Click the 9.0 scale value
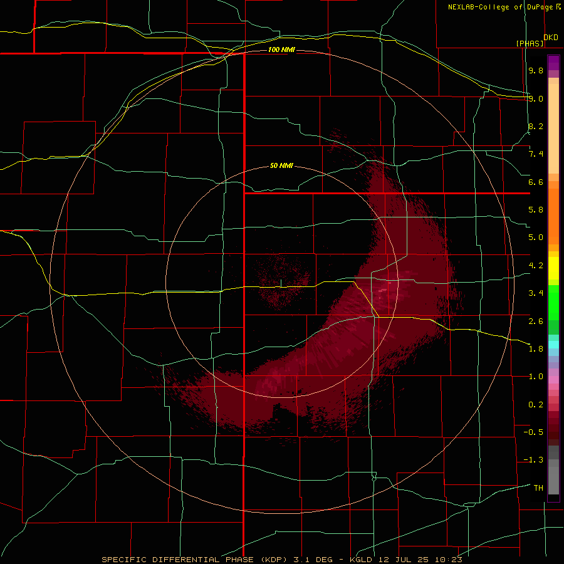The image size is (564, 564). coord(536,98)
